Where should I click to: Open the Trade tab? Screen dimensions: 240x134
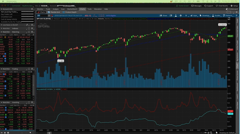point(48,9)
